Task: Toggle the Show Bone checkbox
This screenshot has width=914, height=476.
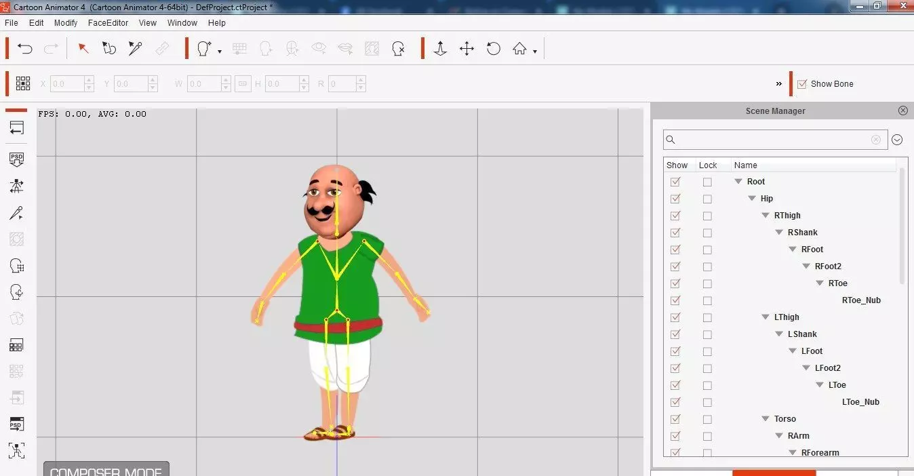Action: point(802,84)
